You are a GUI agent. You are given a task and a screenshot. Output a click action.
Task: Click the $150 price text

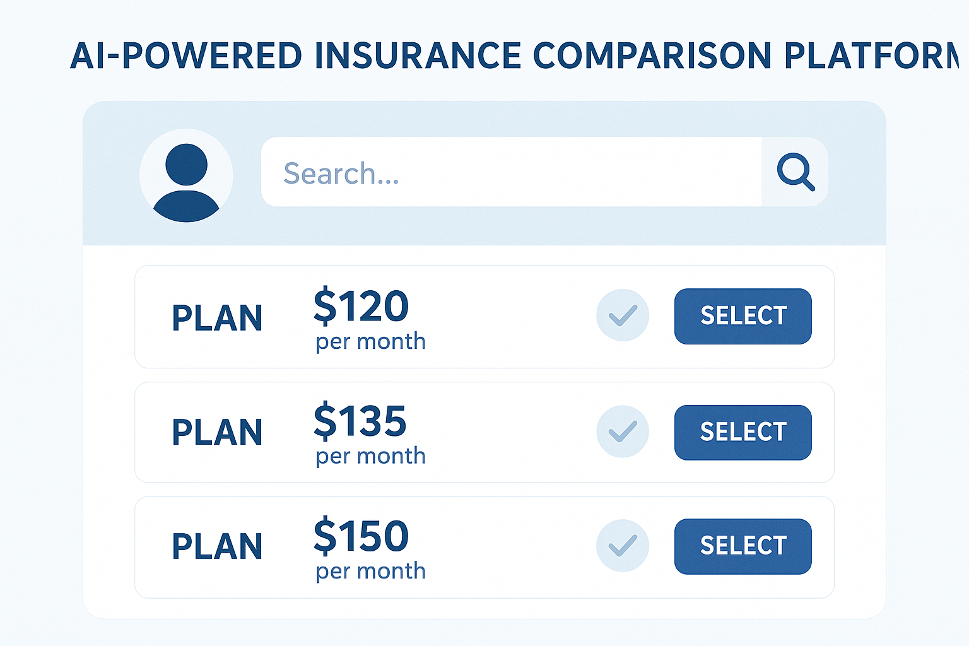tap(361, 536)
